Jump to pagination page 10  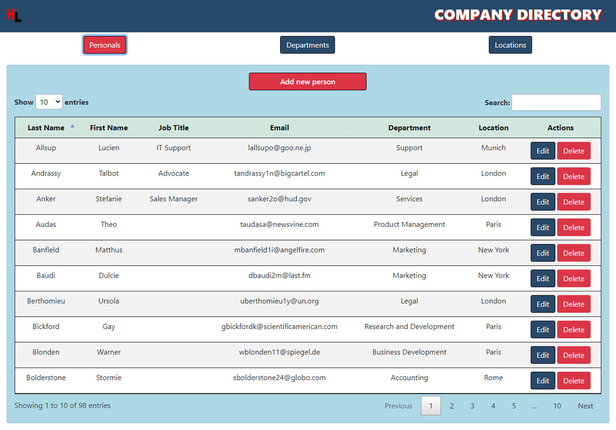pyautogui.click(x=557, y=406)
